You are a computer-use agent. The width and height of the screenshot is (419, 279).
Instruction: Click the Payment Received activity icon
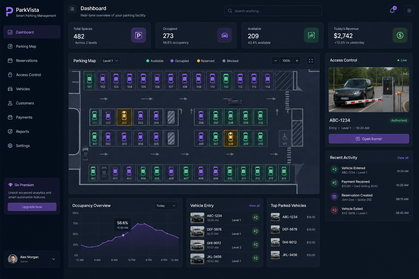tap(334, 183)
